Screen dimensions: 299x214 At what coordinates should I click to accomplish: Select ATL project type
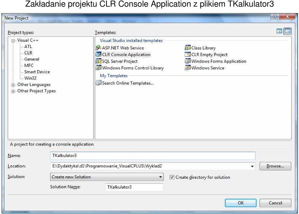(x=28, y=46)
